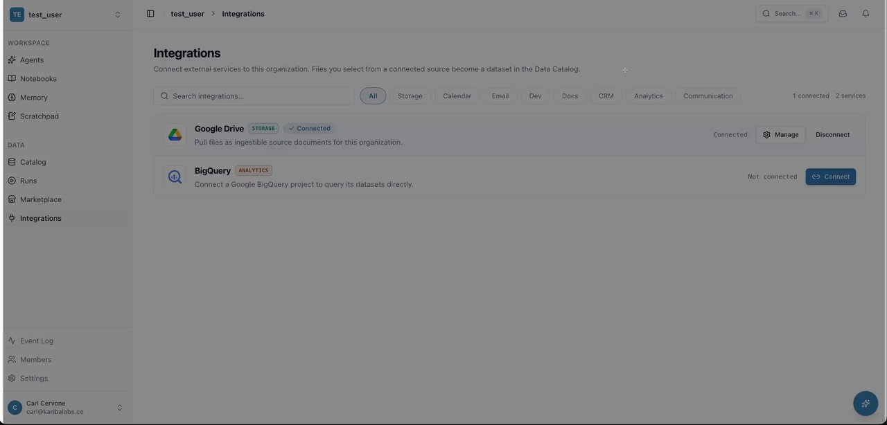887x425 pixels.
Task: Go to Runs play icon
Action: 12,181
